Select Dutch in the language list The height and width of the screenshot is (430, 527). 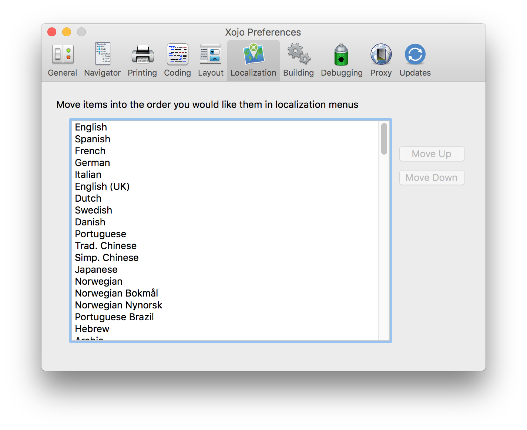coord(225,198)
